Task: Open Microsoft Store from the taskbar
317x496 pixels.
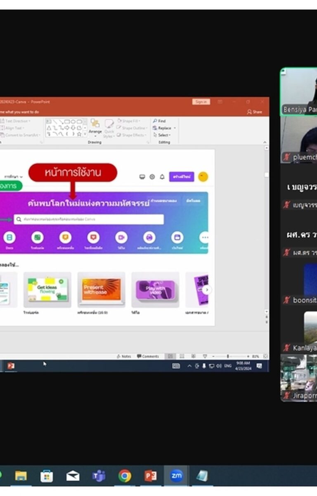Action: [46, 476]
